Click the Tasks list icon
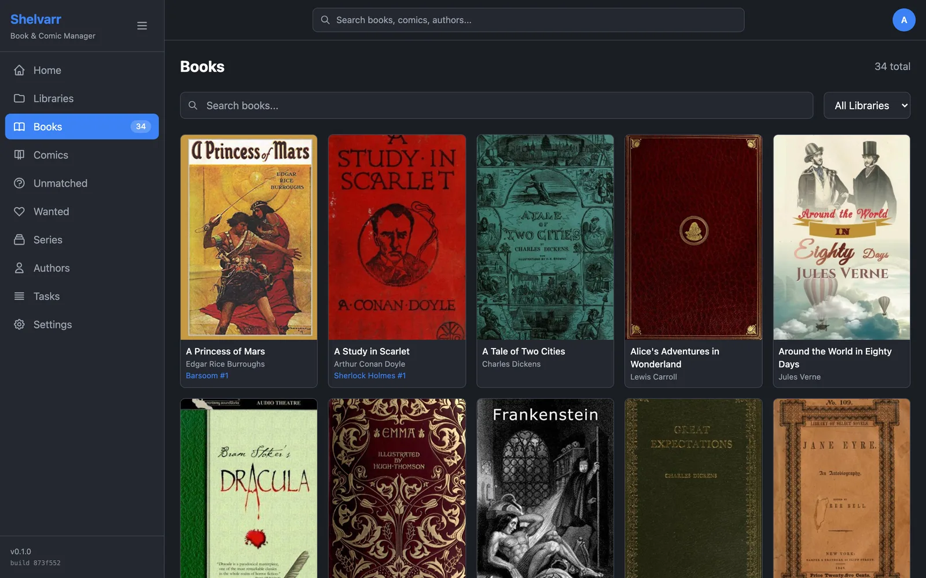The height and width of the screenshot is (578, 926). tap(19, 297)
